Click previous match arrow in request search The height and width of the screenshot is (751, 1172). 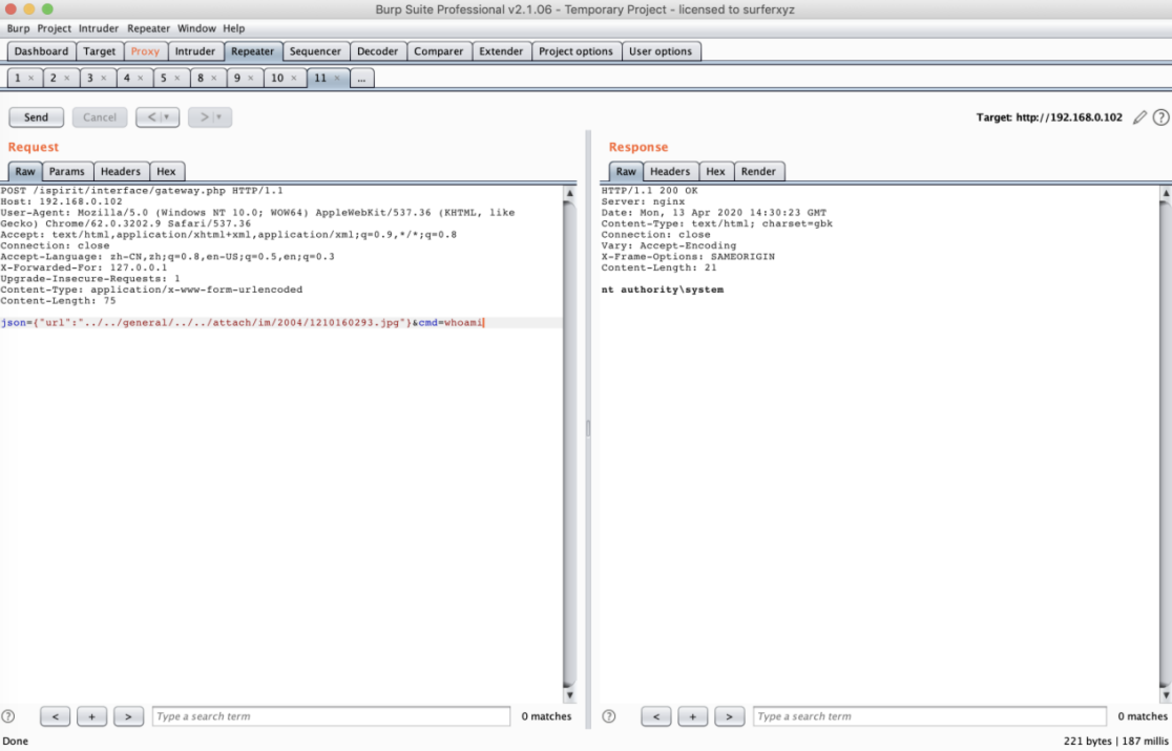55,716
